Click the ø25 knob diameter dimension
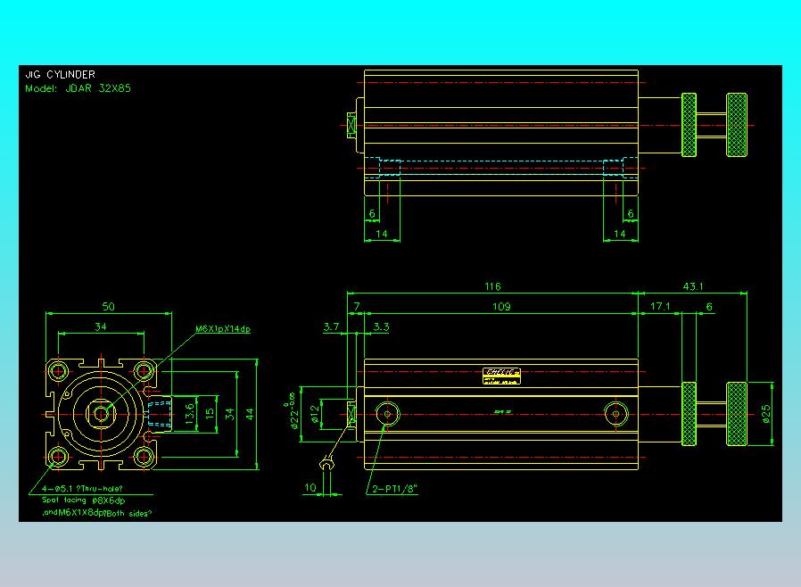This screenshot has width=801, height=587. click(x=765, y=414)
